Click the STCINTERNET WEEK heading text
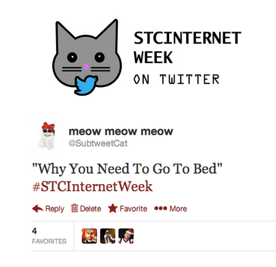The width and height of the screenshot is (276, 267). (x=187, y=47)
